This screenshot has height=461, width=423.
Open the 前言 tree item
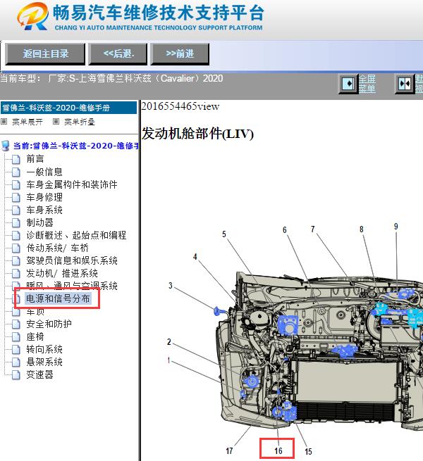point(35,159)
